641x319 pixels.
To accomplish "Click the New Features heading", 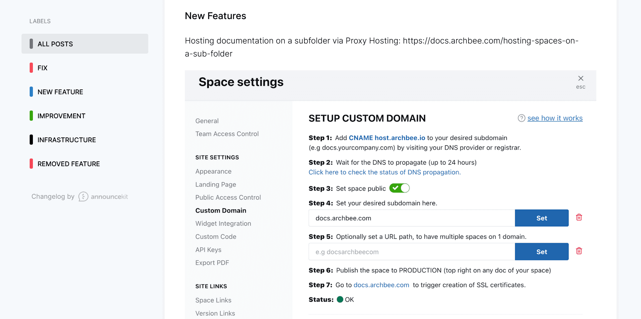I will tap(215, 16).
